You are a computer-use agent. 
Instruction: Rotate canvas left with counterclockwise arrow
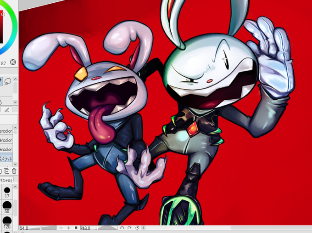(x=122, y=227)
